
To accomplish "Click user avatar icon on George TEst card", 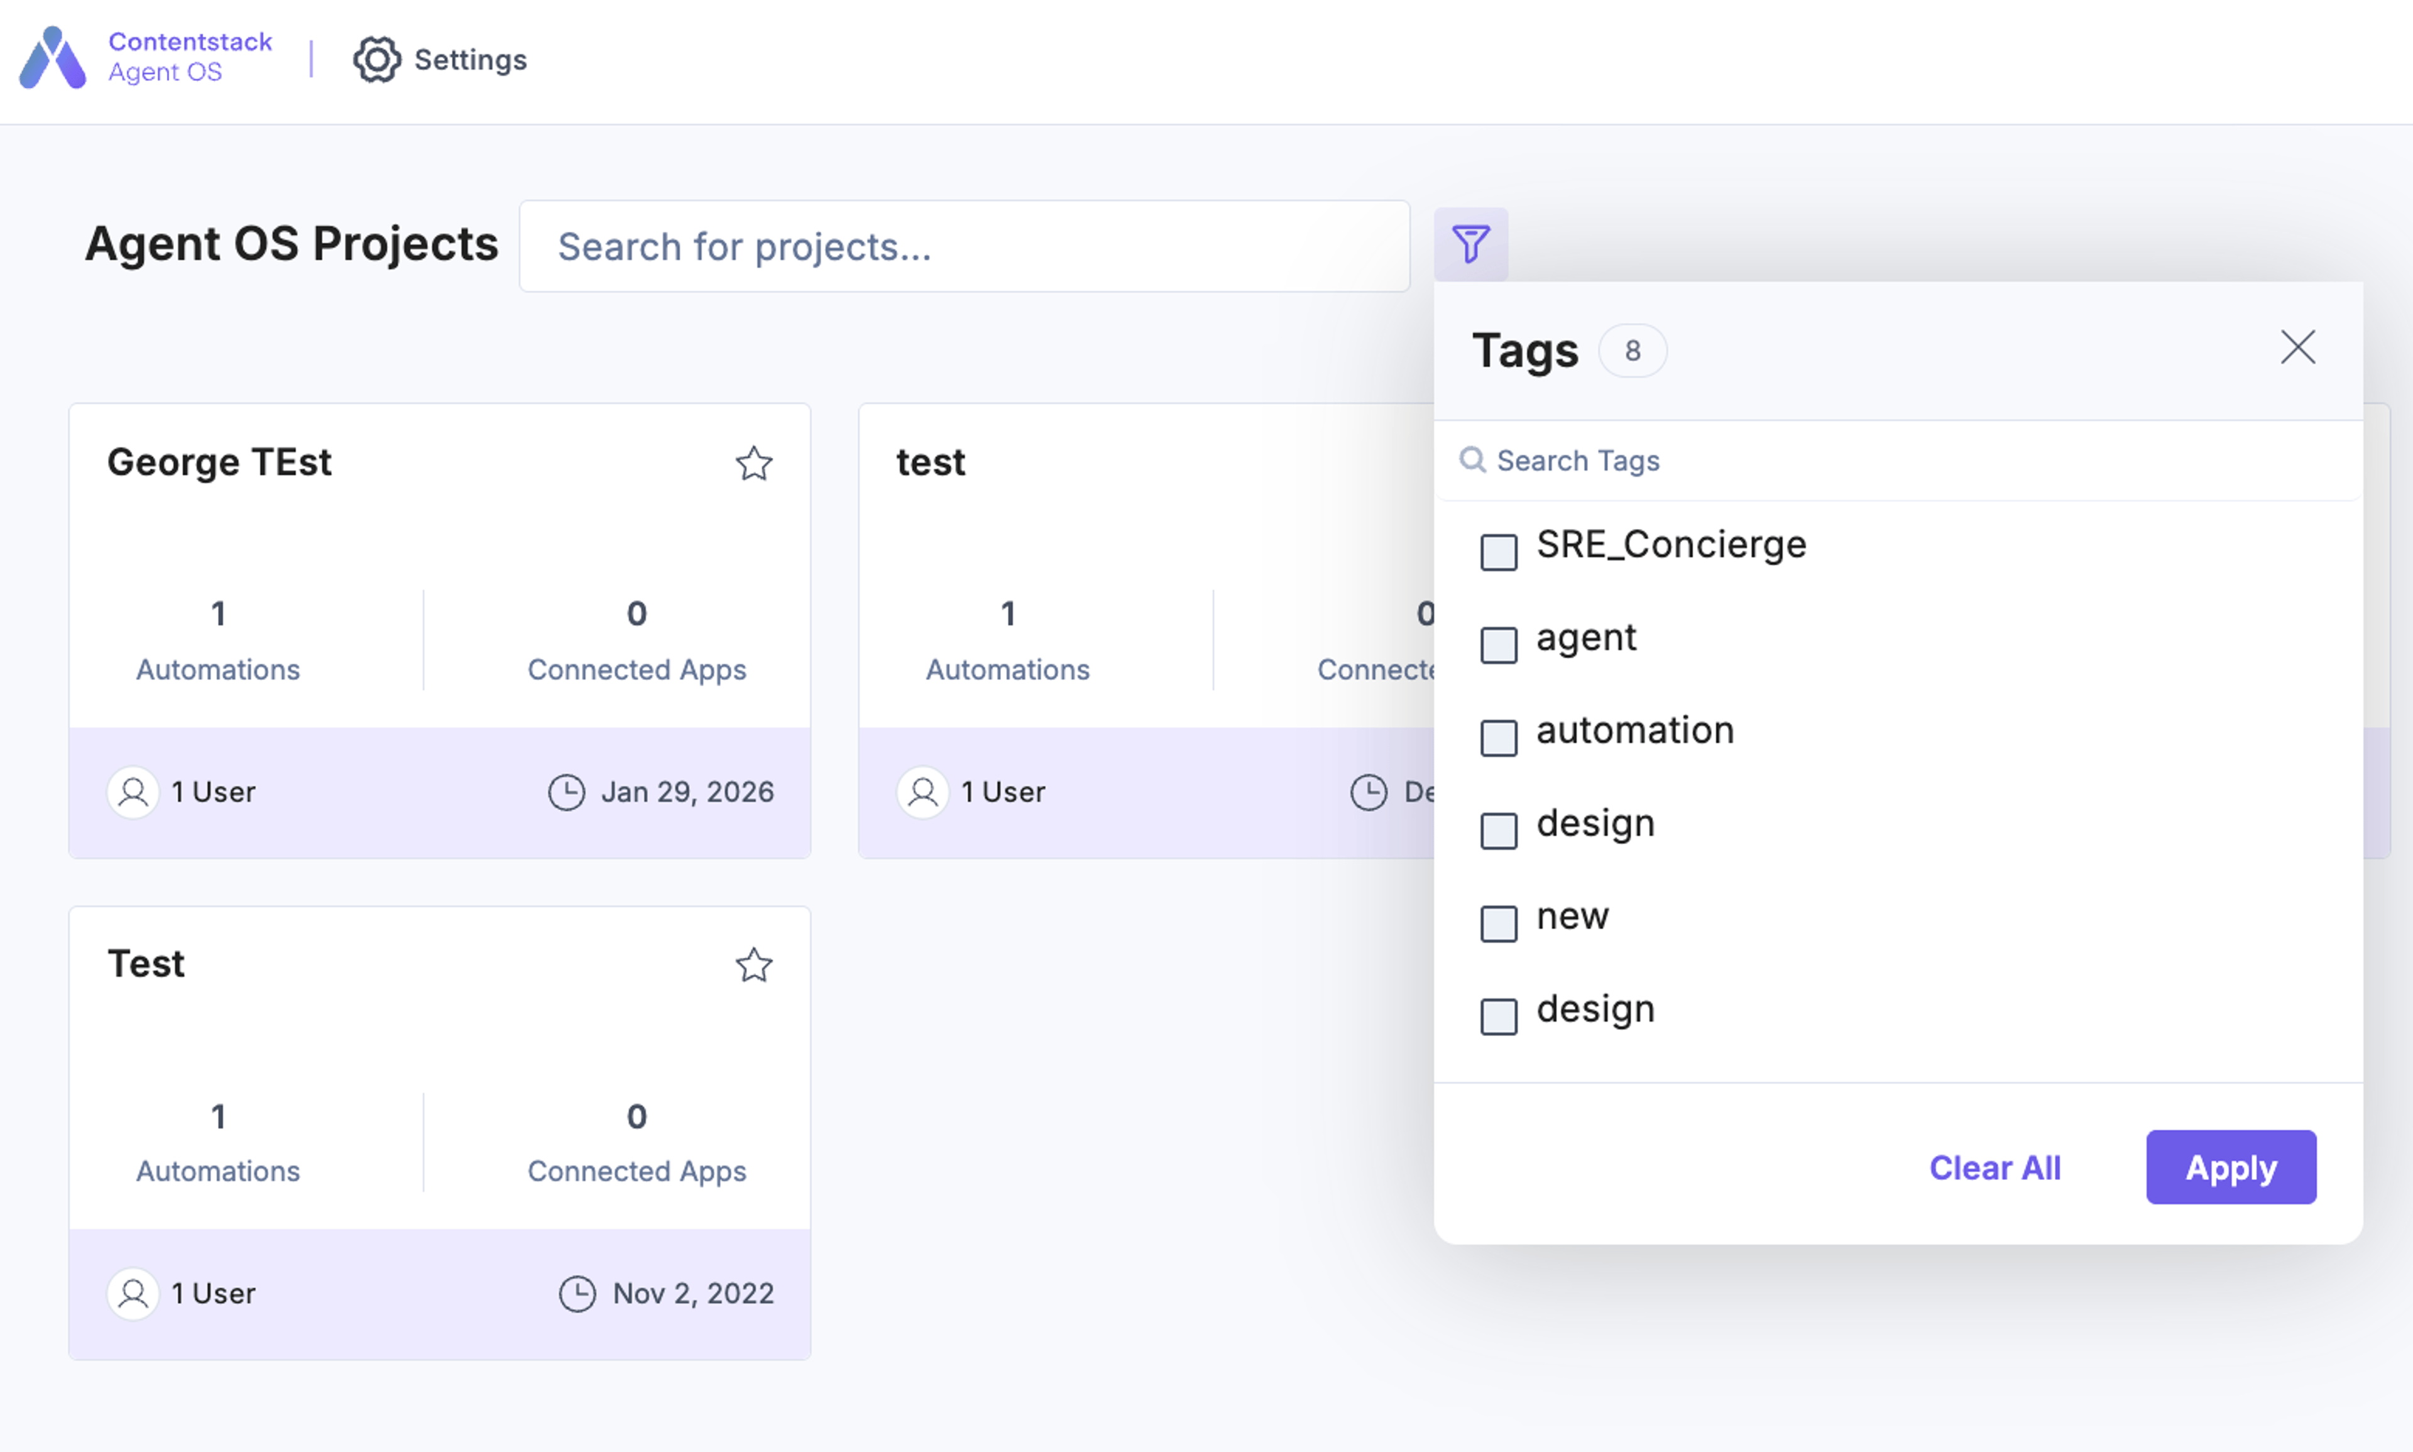I will (x=133, y=792).
